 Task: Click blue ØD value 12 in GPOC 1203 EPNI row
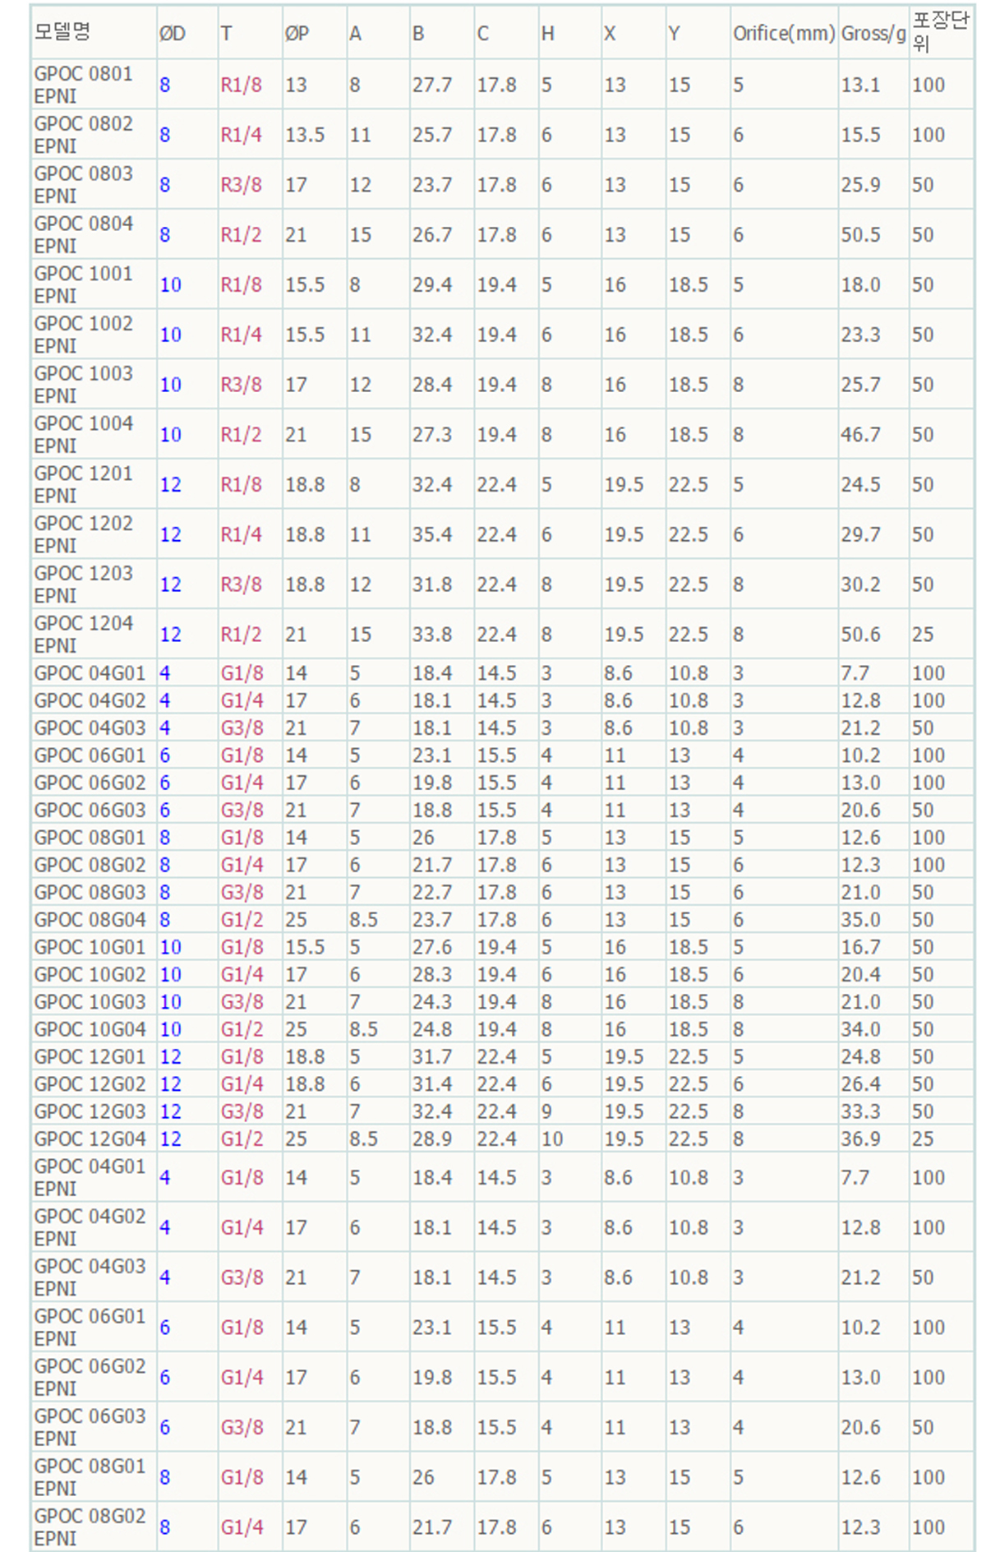[x=170, y=584]
